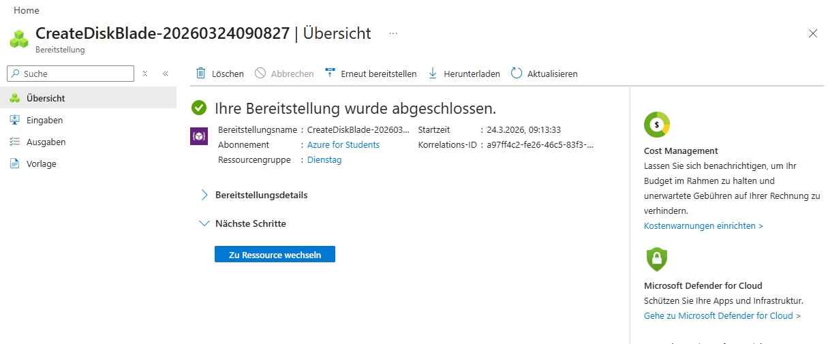Collapse the Nächste Schritte section
This screenshot has height=344, width=828.
(x=204, y=223)
